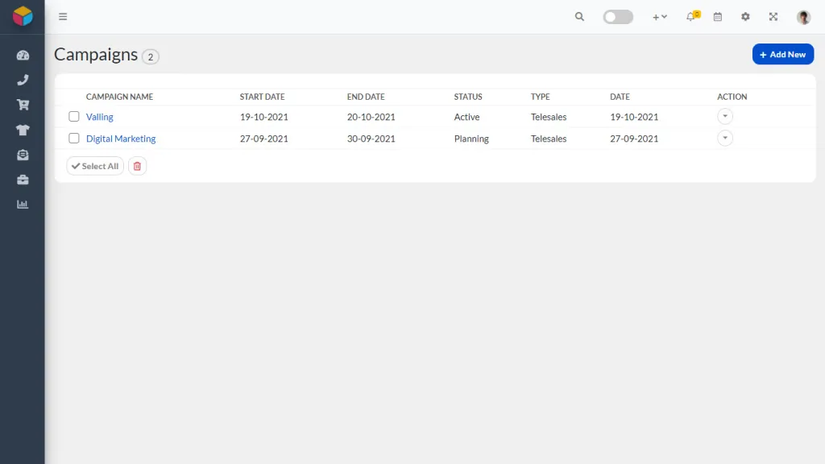
Task: Click end date 20-10-2021 of Valling
Action: tap(371, 117)
